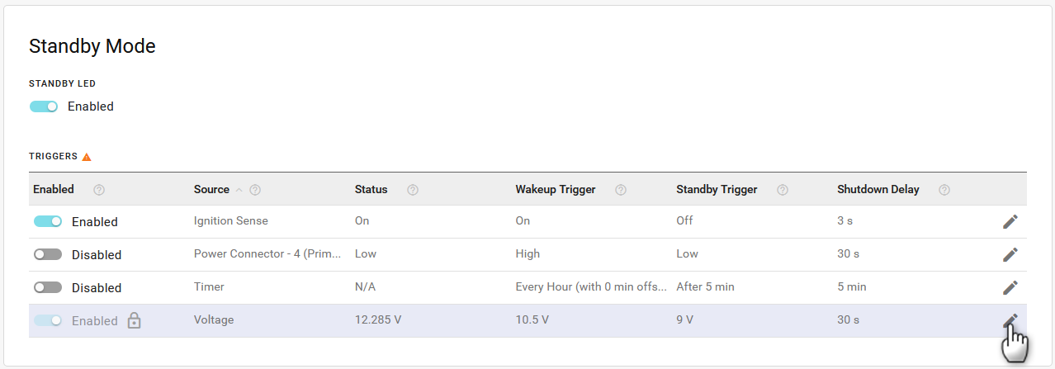Click the lock icon on Voltage row
Screen dimensions: 1055x369
134,321
